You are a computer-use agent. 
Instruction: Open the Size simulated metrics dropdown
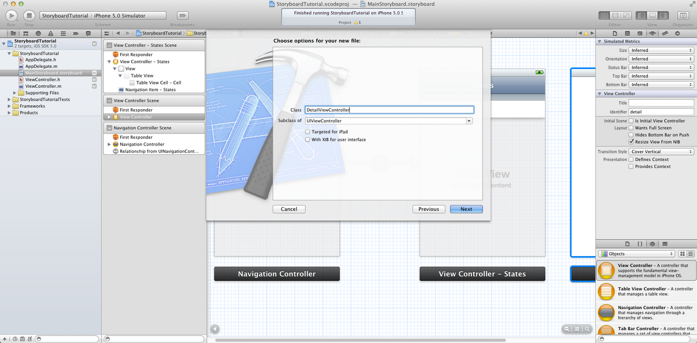[661, 50]
